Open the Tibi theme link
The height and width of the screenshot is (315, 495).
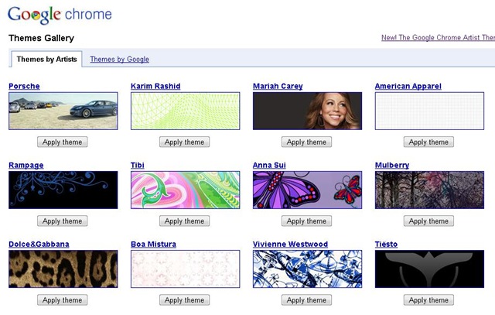138,165
